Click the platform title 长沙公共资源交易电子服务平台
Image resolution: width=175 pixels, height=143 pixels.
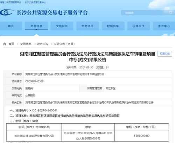(52, 13)
